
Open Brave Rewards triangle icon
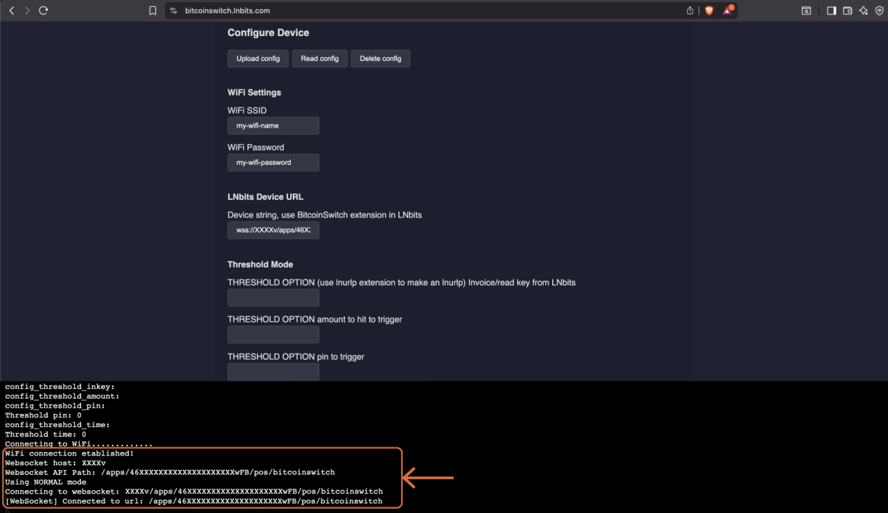pos(728,10)
